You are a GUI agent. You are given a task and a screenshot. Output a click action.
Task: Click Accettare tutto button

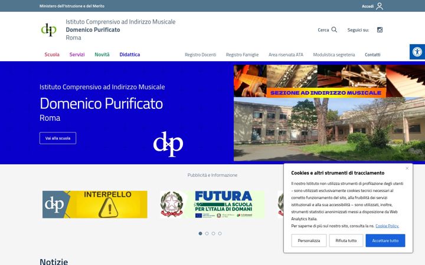(385, 241)
